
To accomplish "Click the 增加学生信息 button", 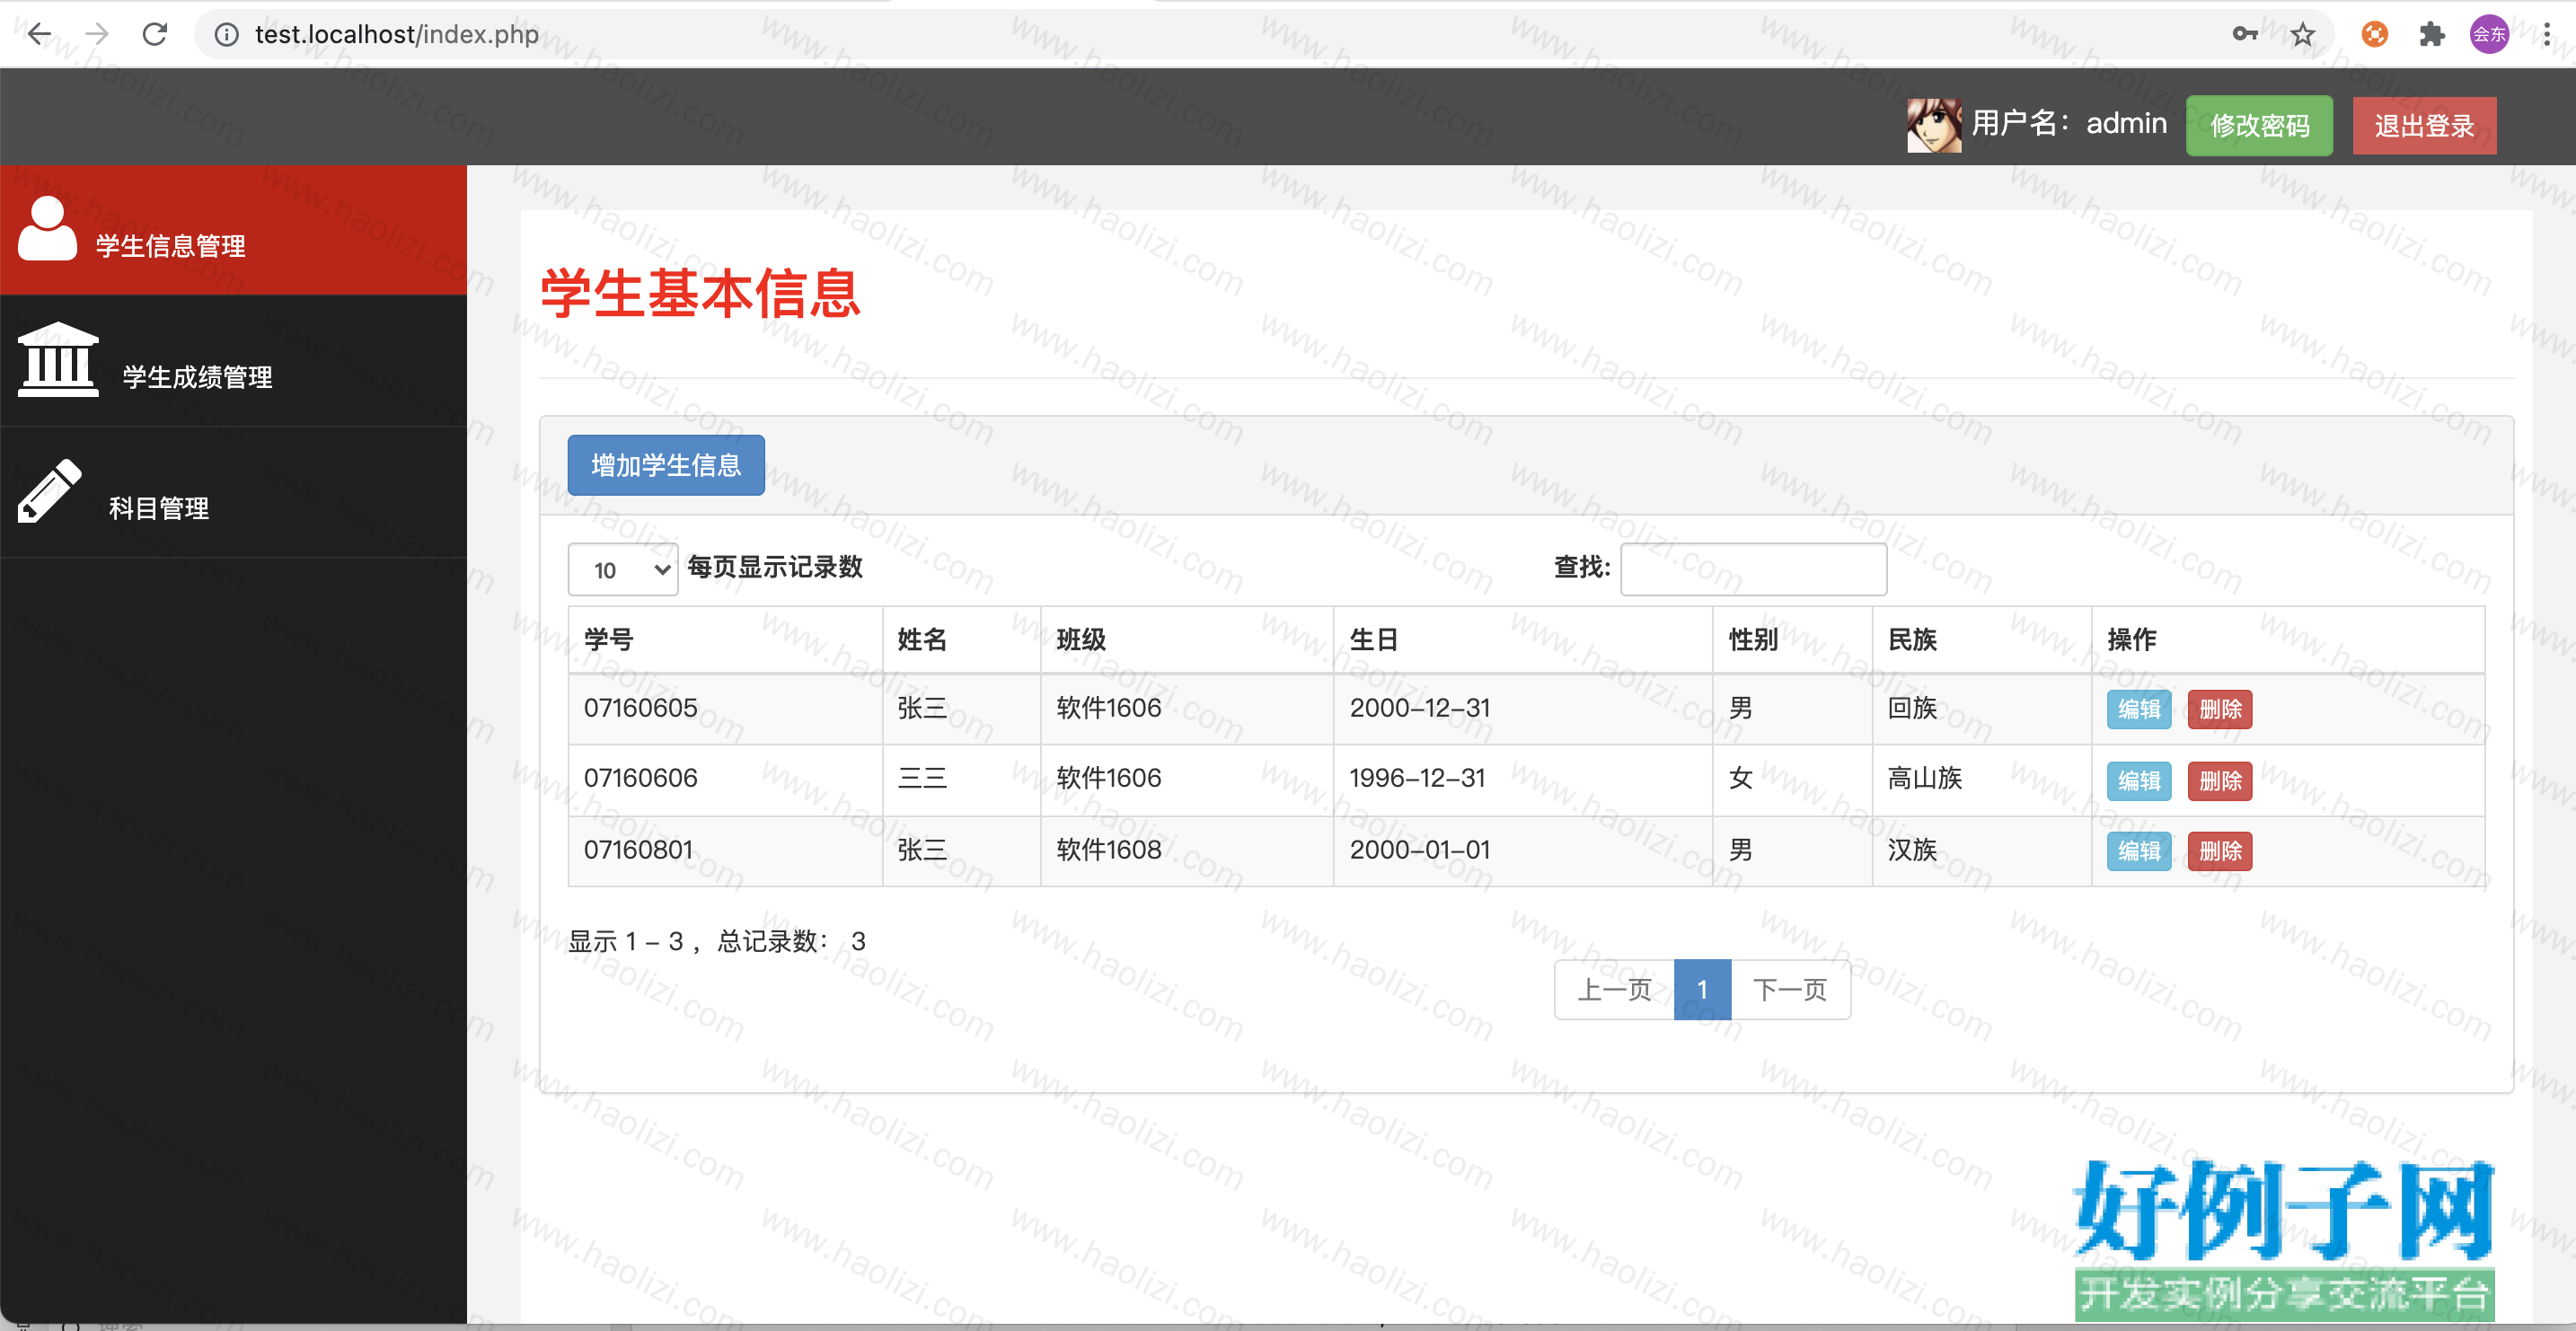I will coord(666,465).
